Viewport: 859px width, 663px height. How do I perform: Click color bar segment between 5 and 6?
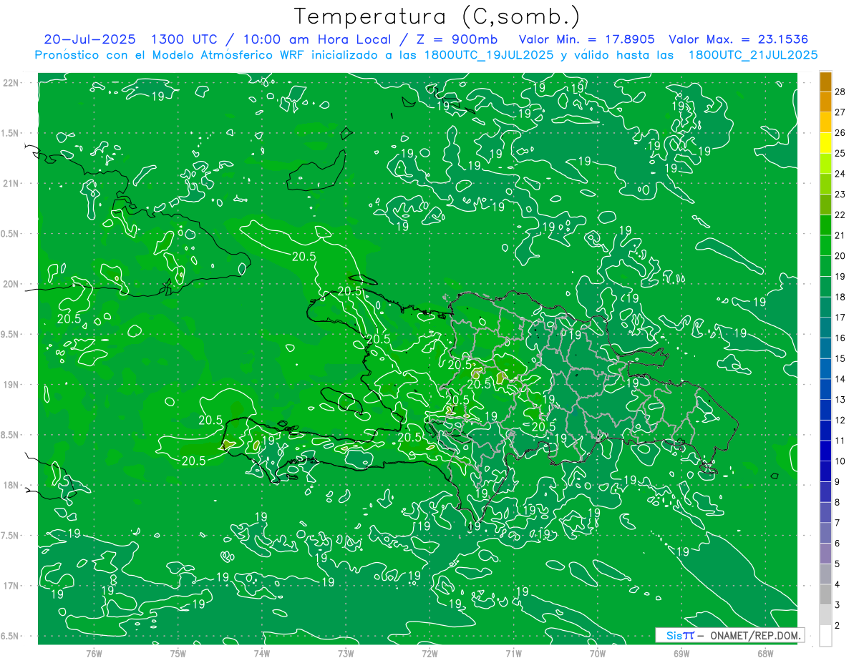point(825,553)
